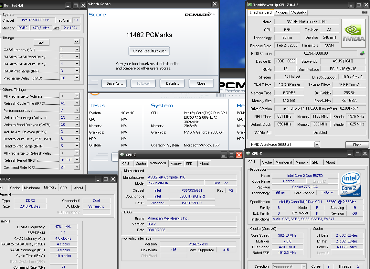Click the Close button in GPU-Z
370x269 pixels.
(357, 145)
